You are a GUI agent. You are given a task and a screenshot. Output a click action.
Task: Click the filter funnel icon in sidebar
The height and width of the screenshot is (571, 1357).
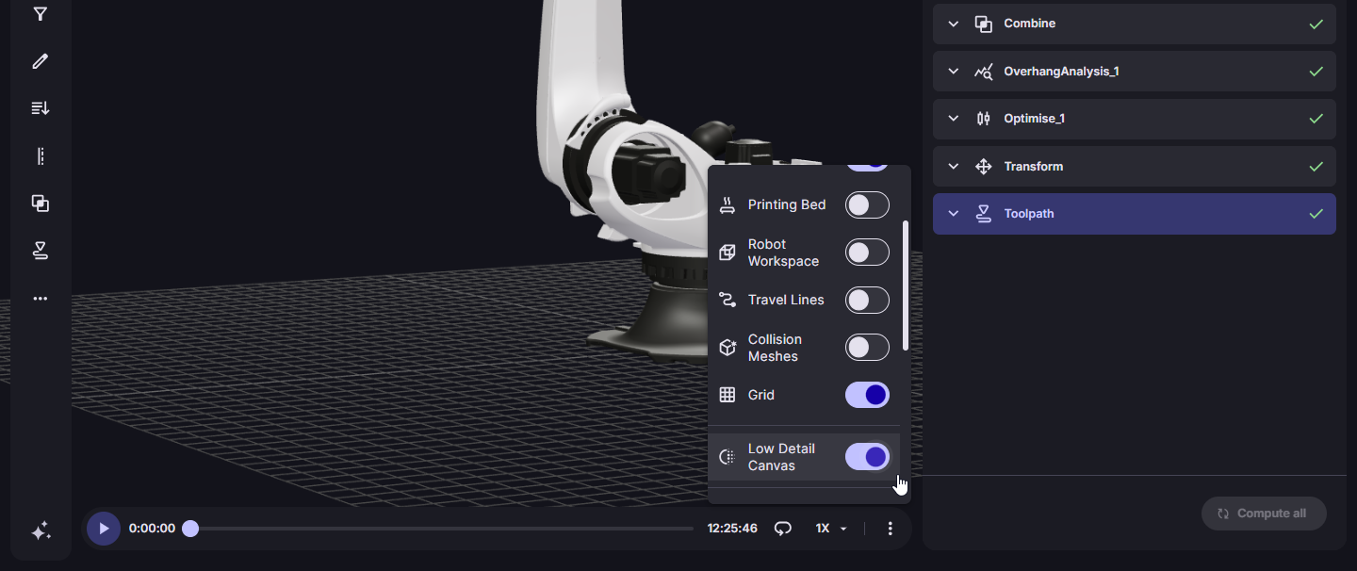click(40, 14)
